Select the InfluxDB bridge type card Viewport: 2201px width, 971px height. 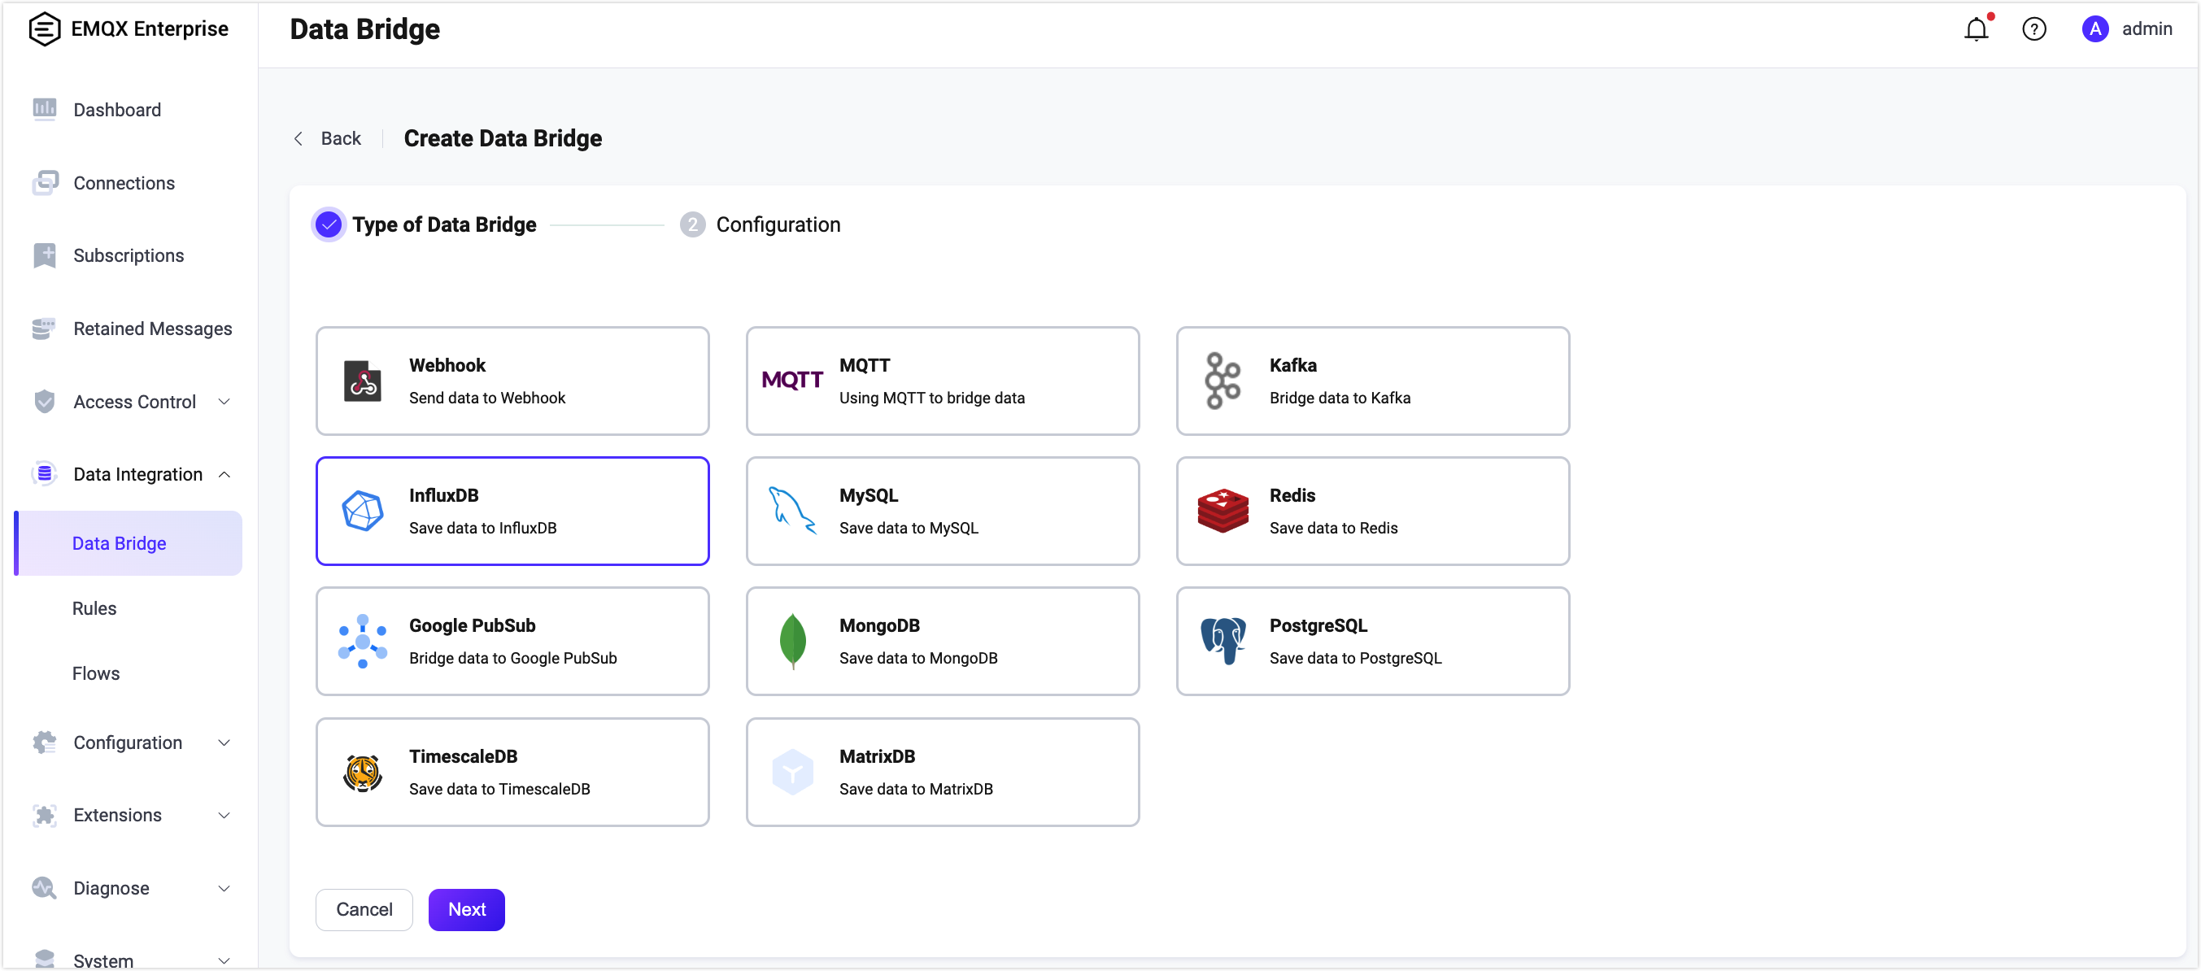[512, 511]
